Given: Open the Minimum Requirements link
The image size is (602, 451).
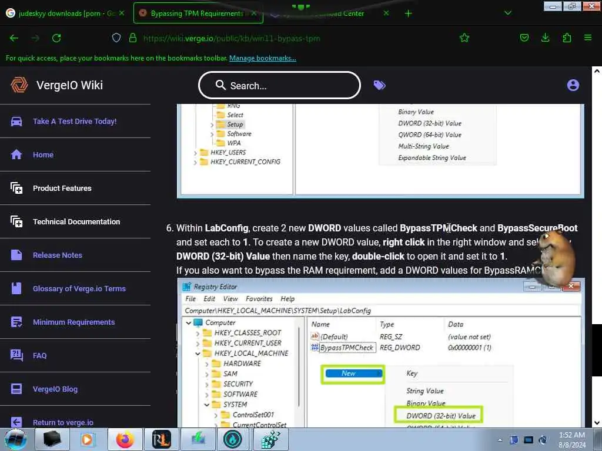Looking at the screenshot, I should tap(73, 322).
